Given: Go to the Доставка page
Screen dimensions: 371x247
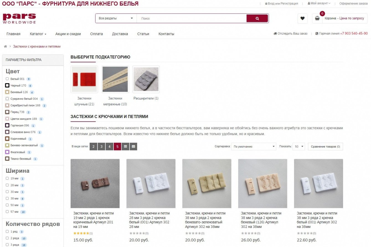Looking at the screenshot, I should (120, 34).
